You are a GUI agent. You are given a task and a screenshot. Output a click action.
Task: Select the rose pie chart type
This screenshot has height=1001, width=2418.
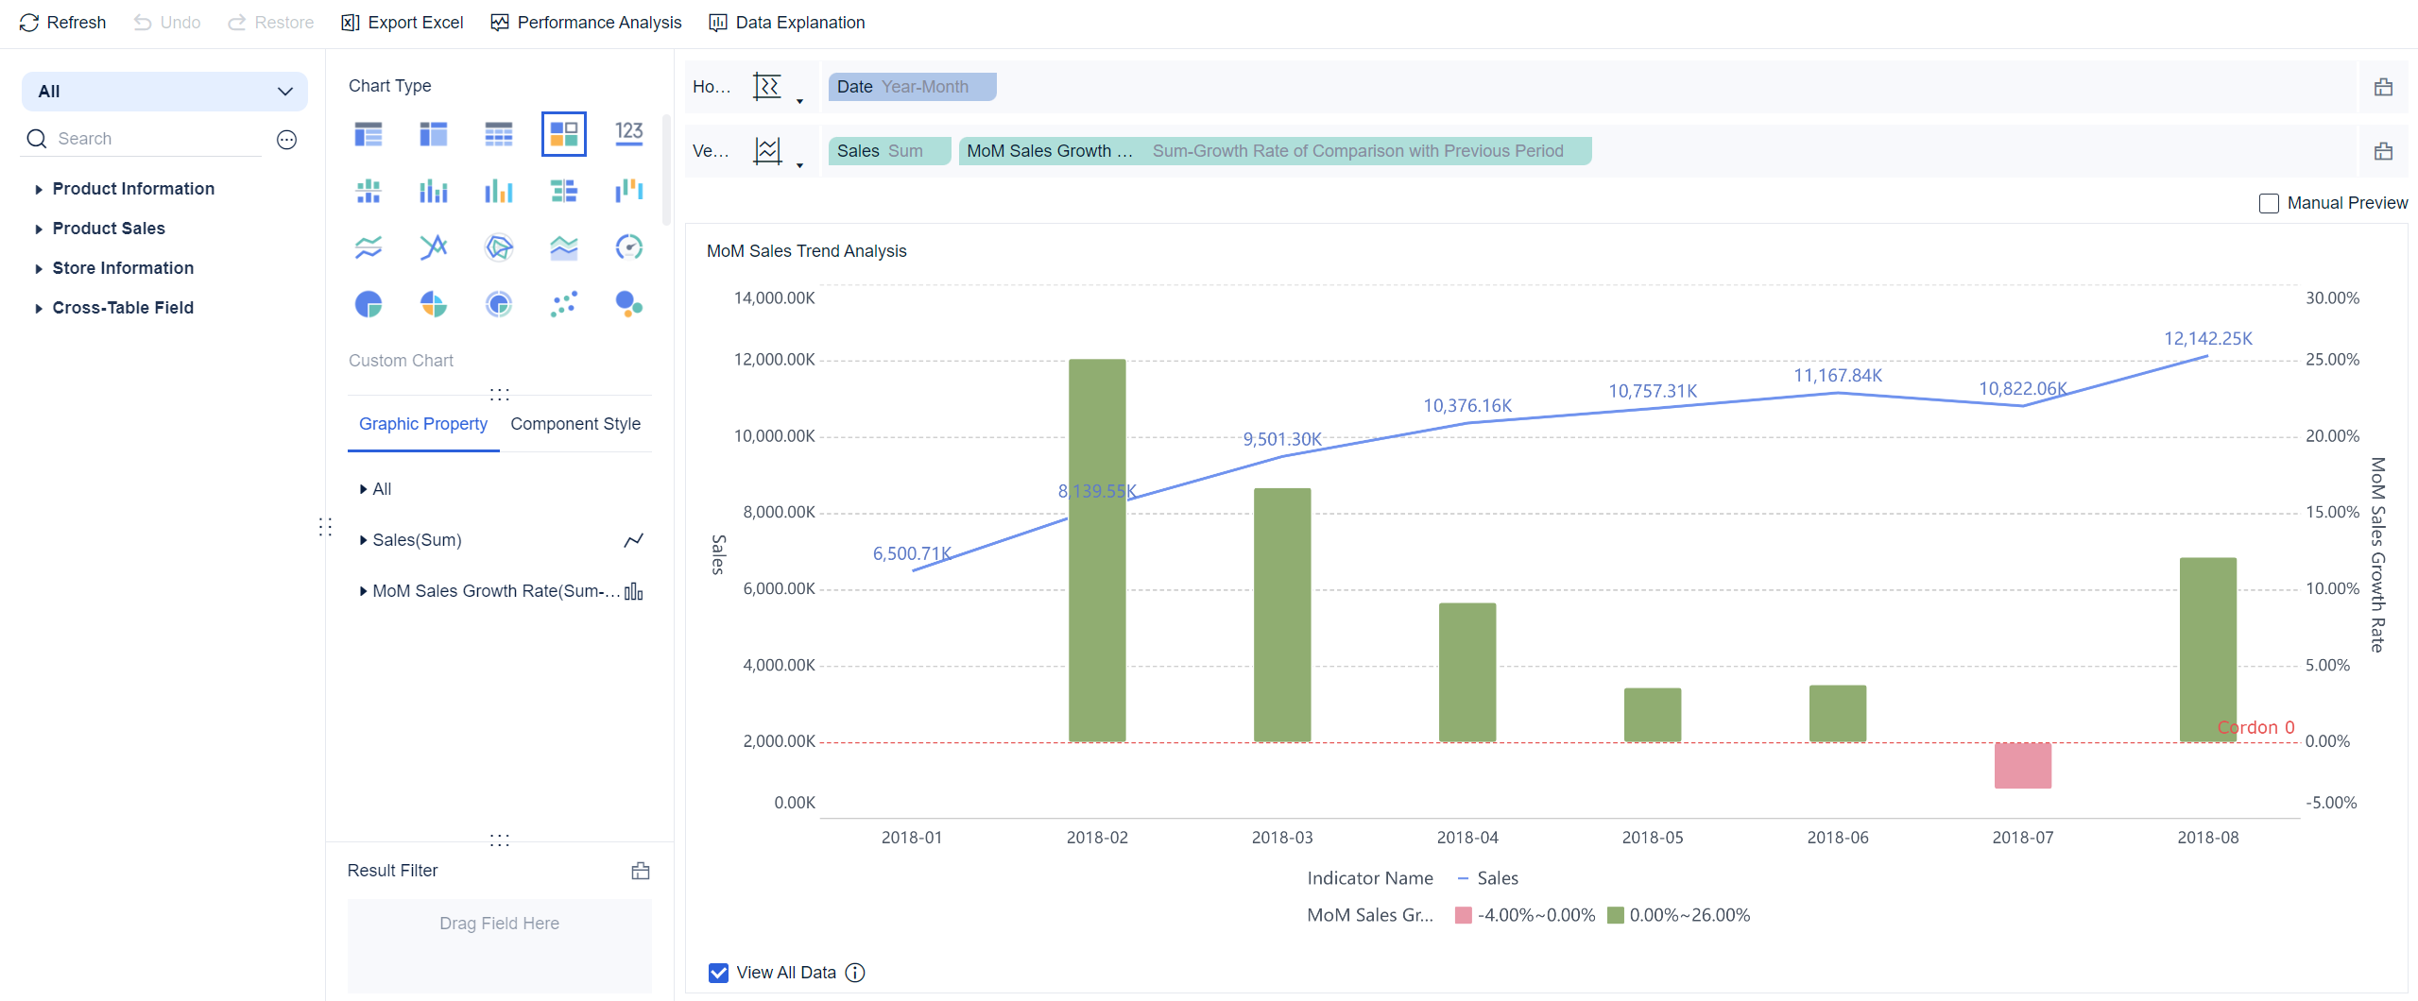(433, 304)
